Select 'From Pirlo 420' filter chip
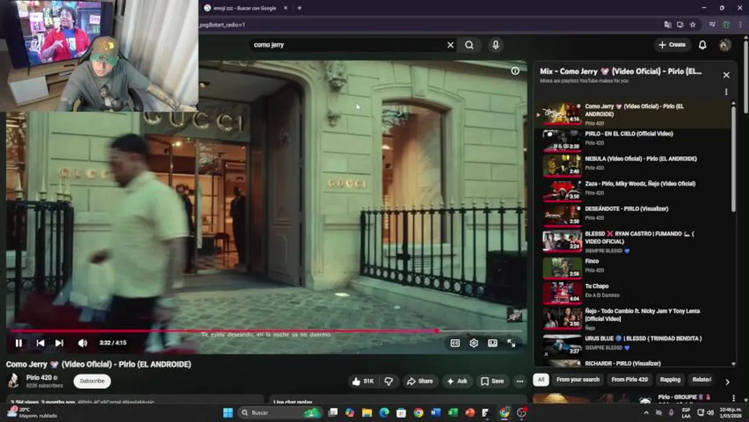 629,380
